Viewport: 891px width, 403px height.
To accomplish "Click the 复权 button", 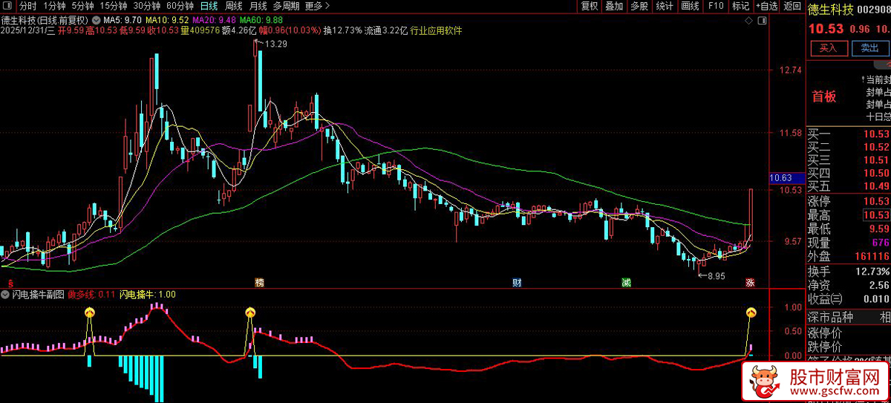I will coord(590,6).
